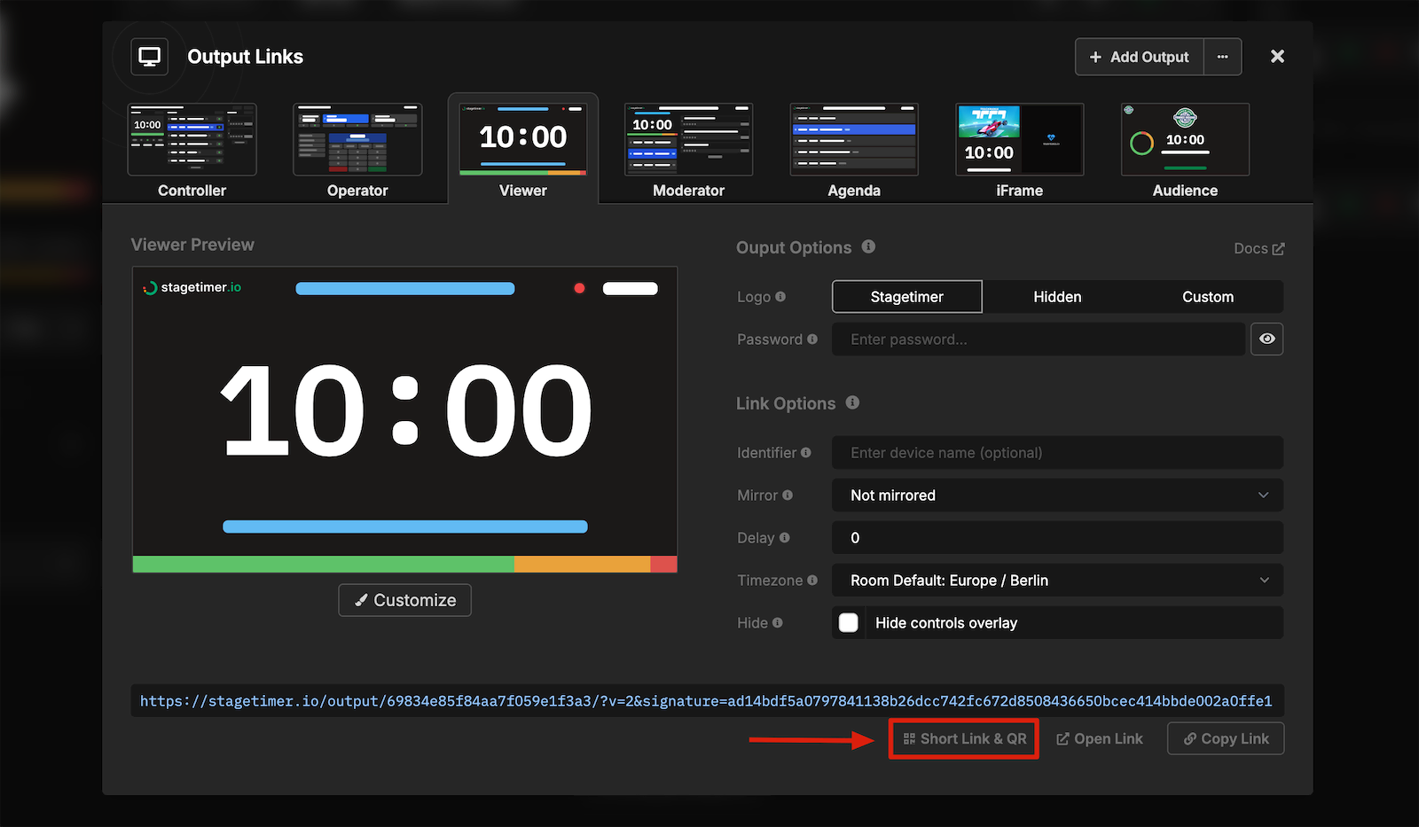
Task: Click the green progress bar in preview
Action: point(319,564)
